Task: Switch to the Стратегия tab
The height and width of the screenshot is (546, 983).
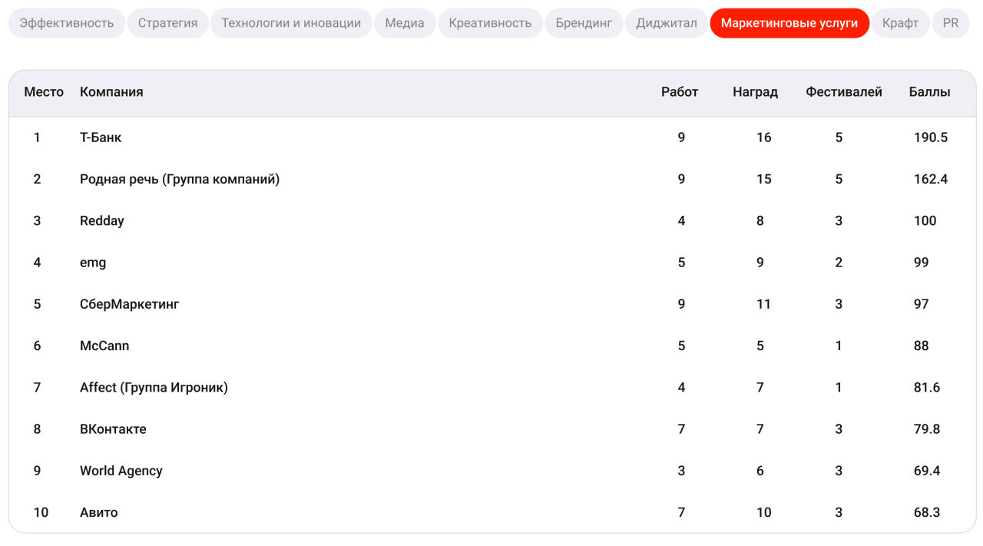Action: tap(167, 23)
